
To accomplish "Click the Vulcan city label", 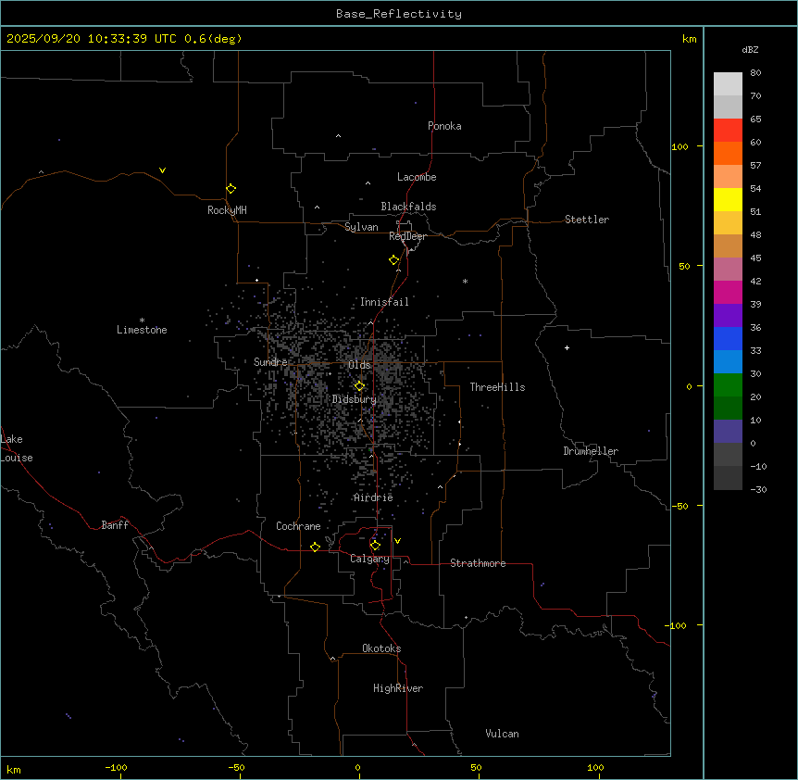I will point(502,734).
